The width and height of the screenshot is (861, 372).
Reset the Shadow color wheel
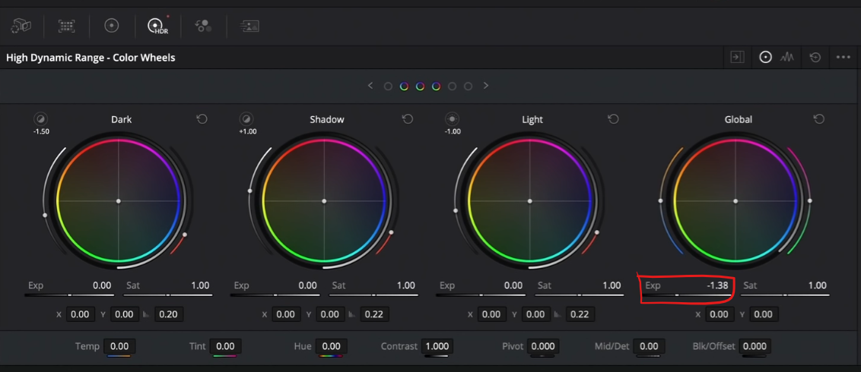coord(408,119)
